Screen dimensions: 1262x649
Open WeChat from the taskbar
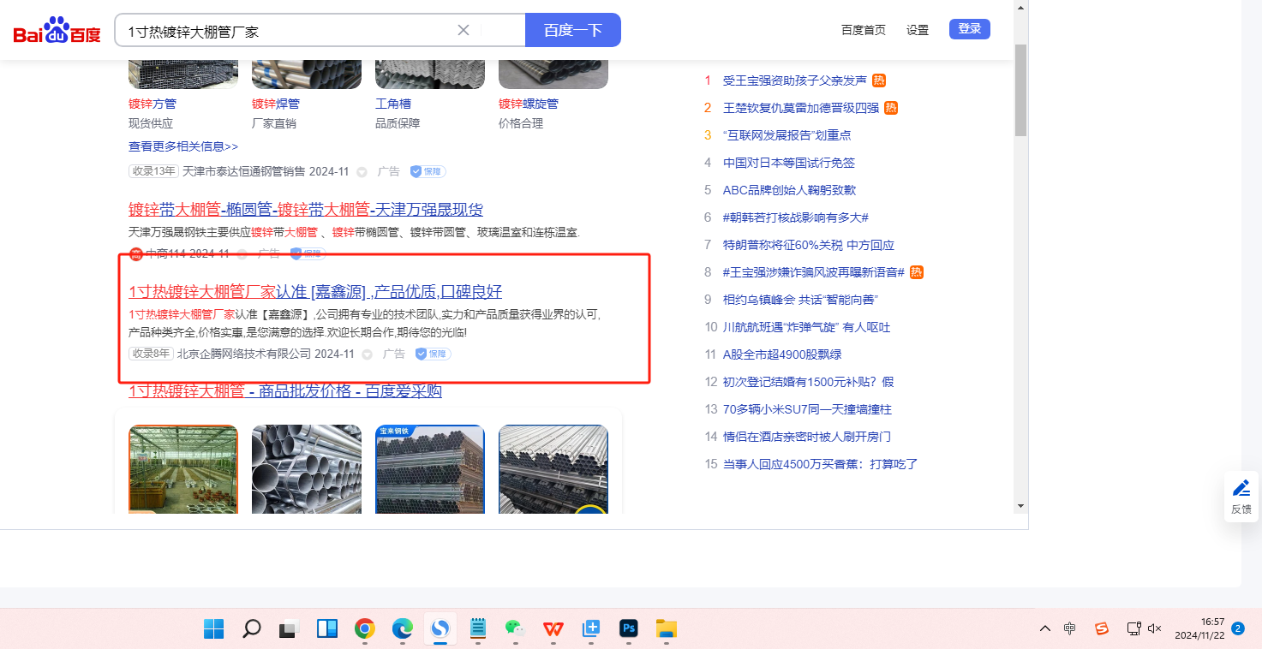515,628
